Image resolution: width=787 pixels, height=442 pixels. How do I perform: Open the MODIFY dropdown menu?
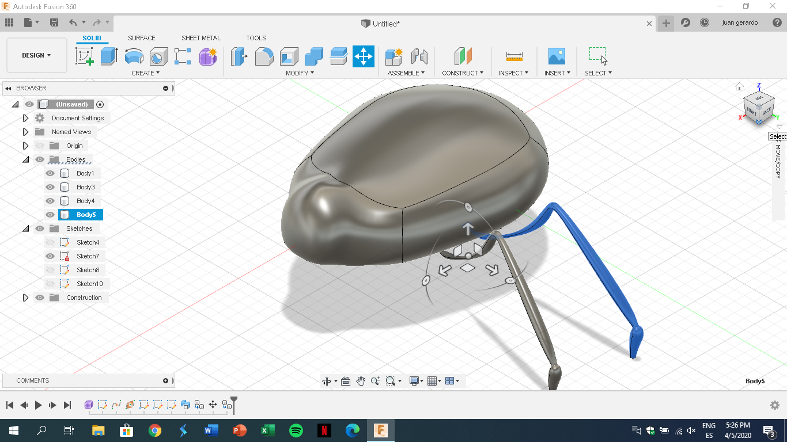[x=300, y=73]
